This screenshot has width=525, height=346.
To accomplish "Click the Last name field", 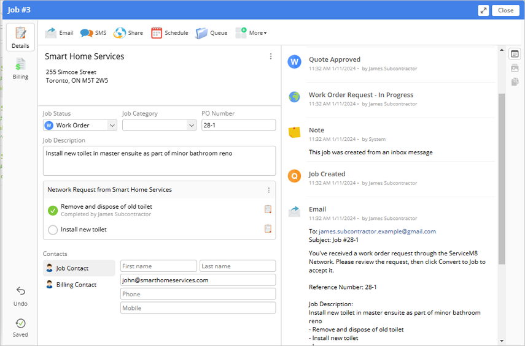I will click(238, 266).
